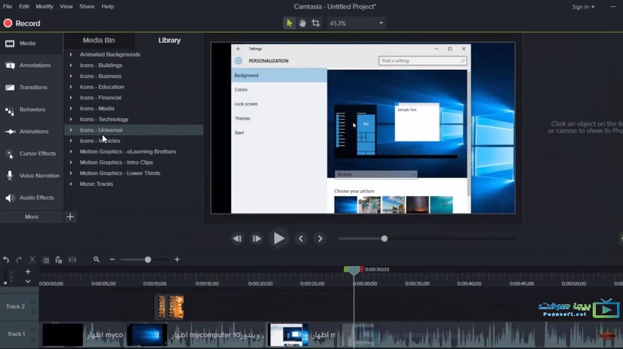
Task: Select Icons - Media library row
Action: click(x=134, y=109)
